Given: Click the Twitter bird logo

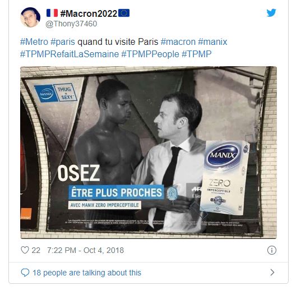Looking at the screenshot, I should pyautogui.click(x=271, y=13).
